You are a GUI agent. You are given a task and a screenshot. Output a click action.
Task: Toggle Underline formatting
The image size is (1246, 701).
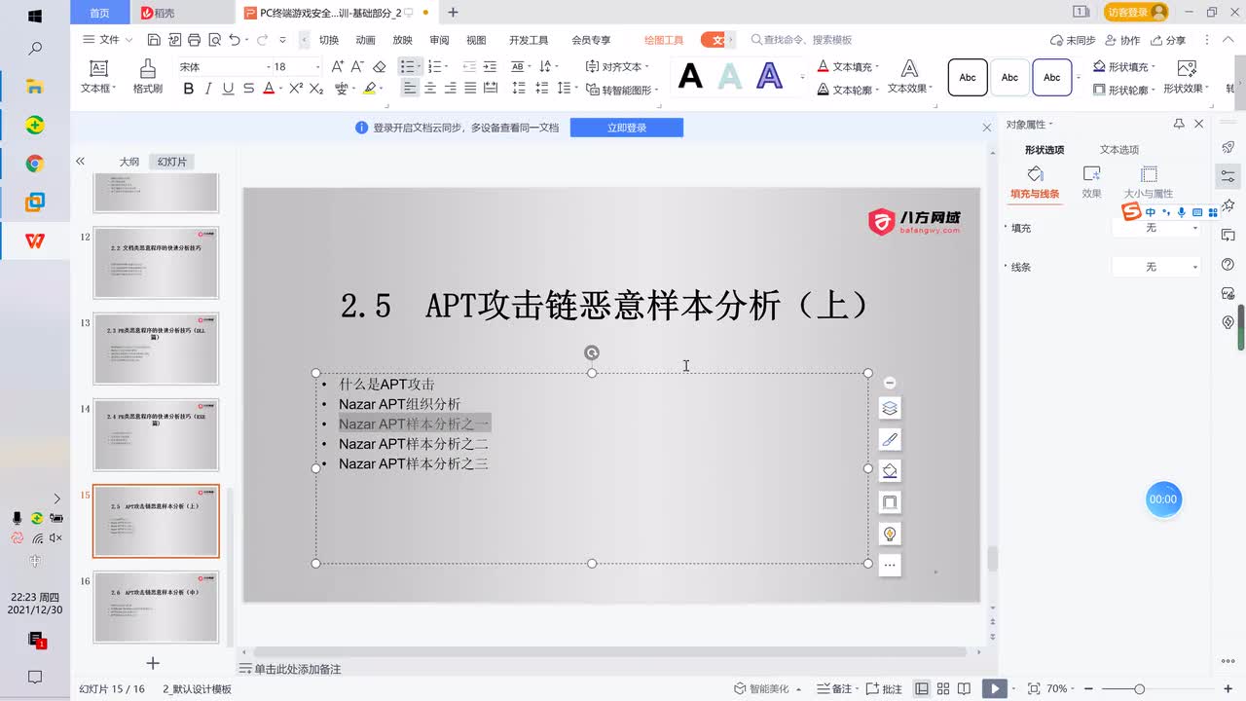pos(228,88)
